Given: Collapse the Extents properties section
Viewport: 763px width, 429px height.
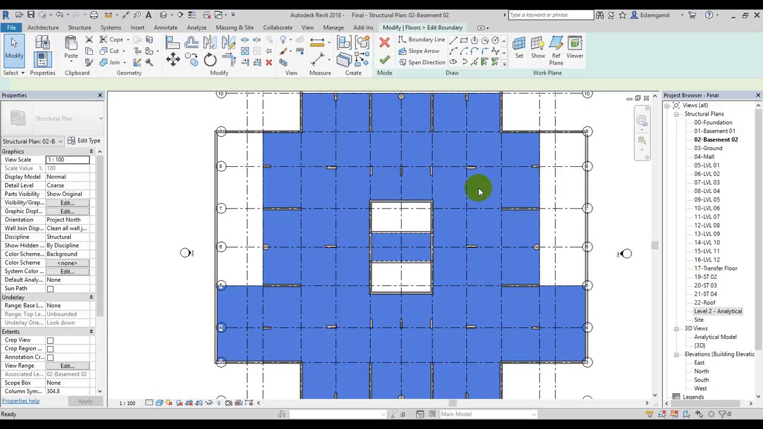Looking at the screenshot, I should [x=91, y=332].
